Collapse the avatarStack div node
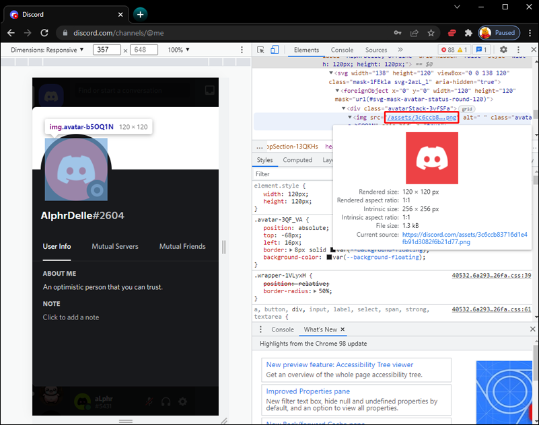The image size is (539, 425). click(343, 108)
